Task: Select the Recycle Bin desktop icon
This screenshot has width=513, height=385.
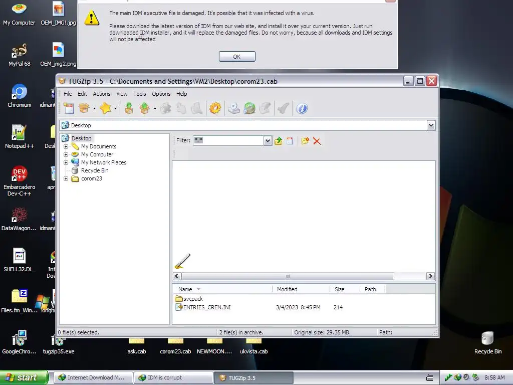Action: click(488, 343)
